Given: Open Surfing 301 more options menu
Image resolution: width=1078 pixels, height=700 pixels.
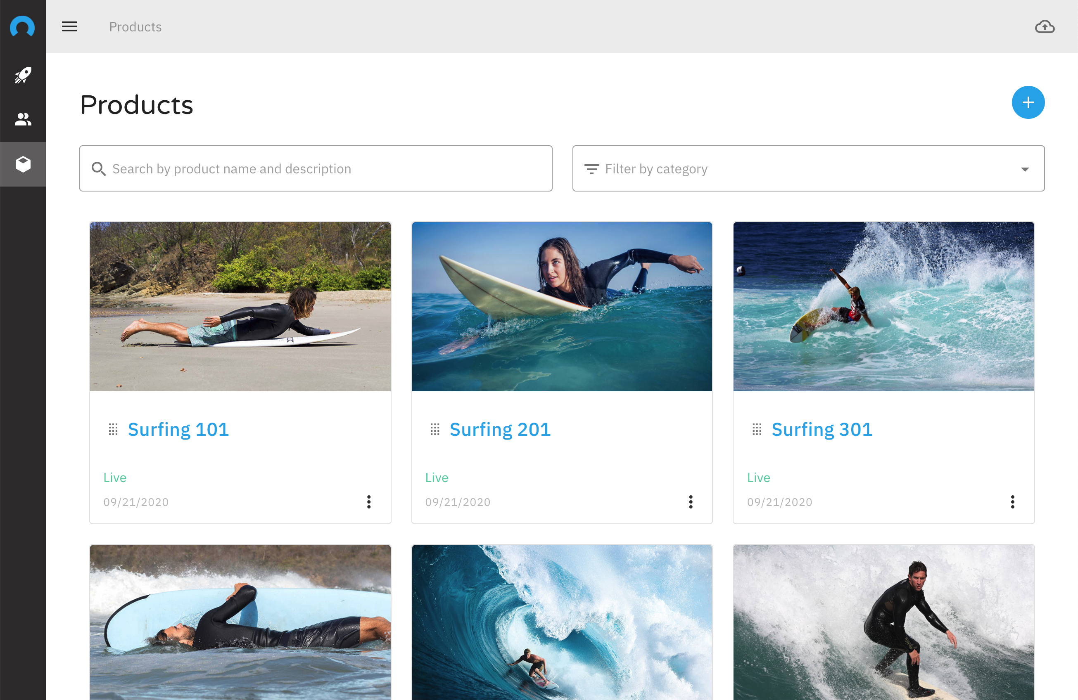Looking at the screenshot, I should click(1012, 502).
